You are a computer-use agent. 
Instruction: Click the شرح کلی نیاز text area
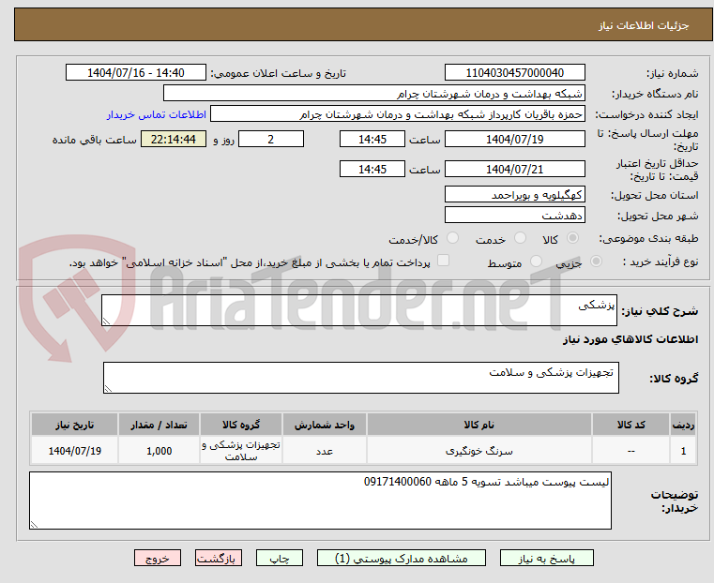pyautogui.click(x=359, y=310)
